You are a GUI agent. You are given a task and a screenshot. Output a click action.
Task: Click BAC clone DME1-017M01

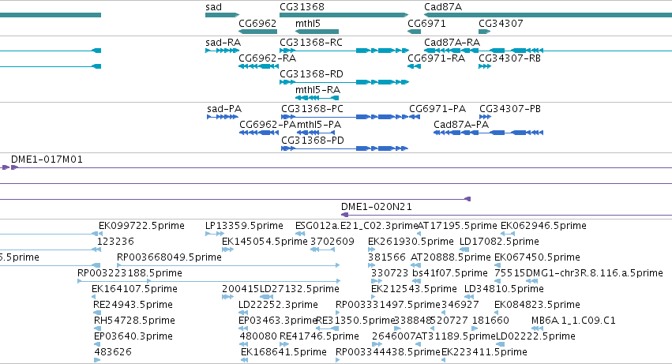coord(47,159)
